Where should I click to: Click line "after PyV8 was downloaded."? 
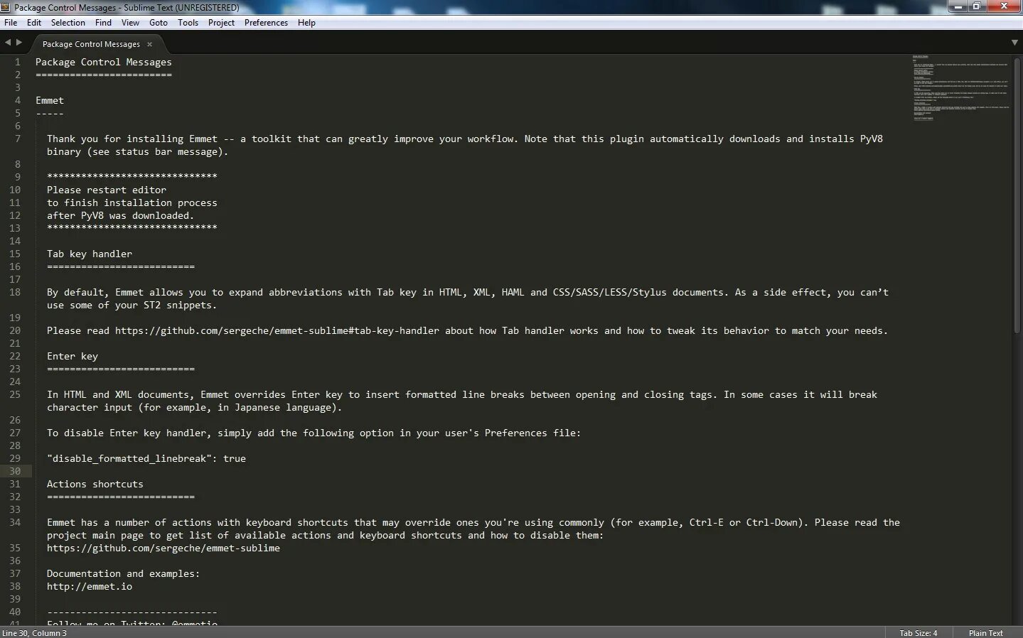pyautogui.click(x=121, y=215)
